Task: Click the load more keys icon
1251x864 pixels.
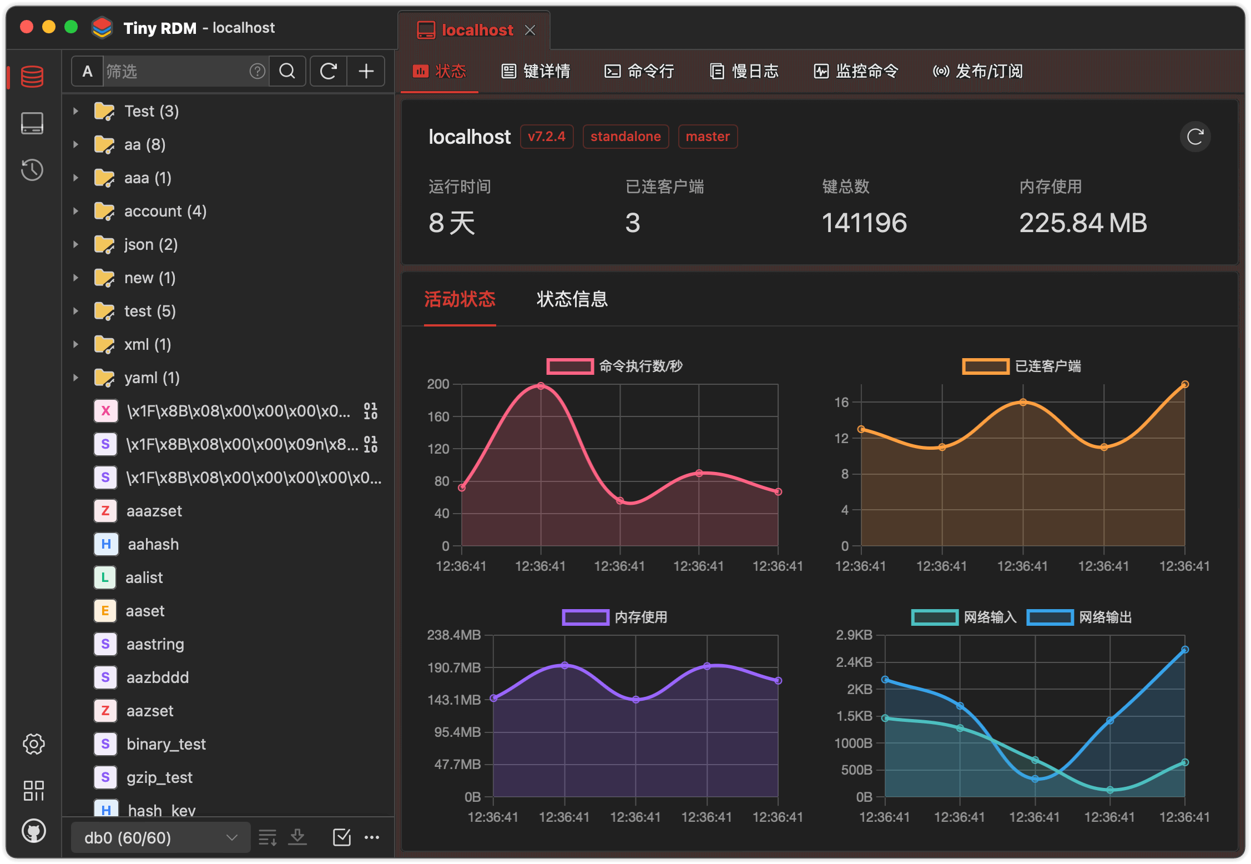Action: point(268,837)
